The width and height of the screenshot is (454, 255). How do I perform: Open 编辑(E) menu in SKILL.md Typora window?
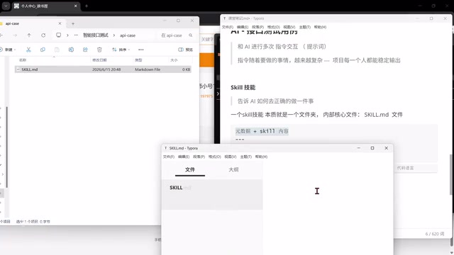(184, 157)
